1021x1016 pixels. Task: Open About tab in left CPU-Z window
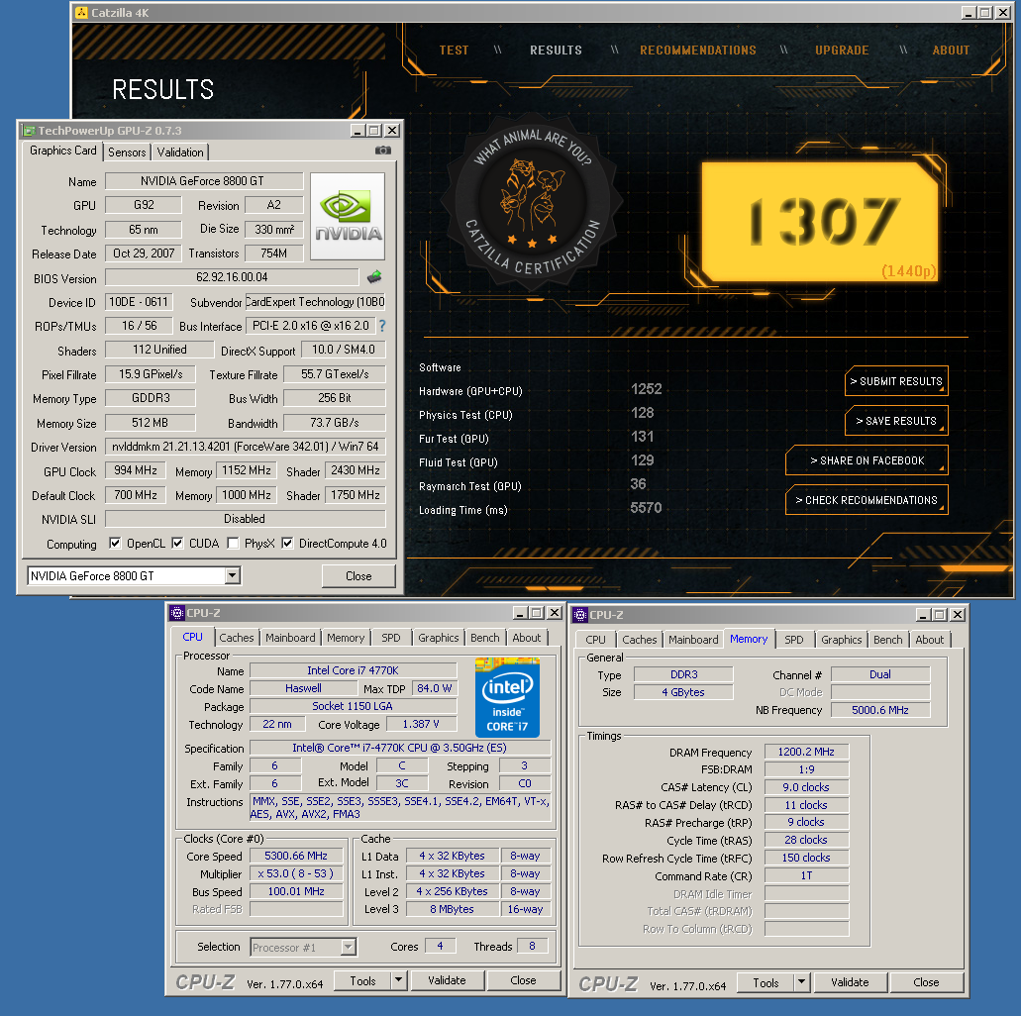tap(526, 639)
